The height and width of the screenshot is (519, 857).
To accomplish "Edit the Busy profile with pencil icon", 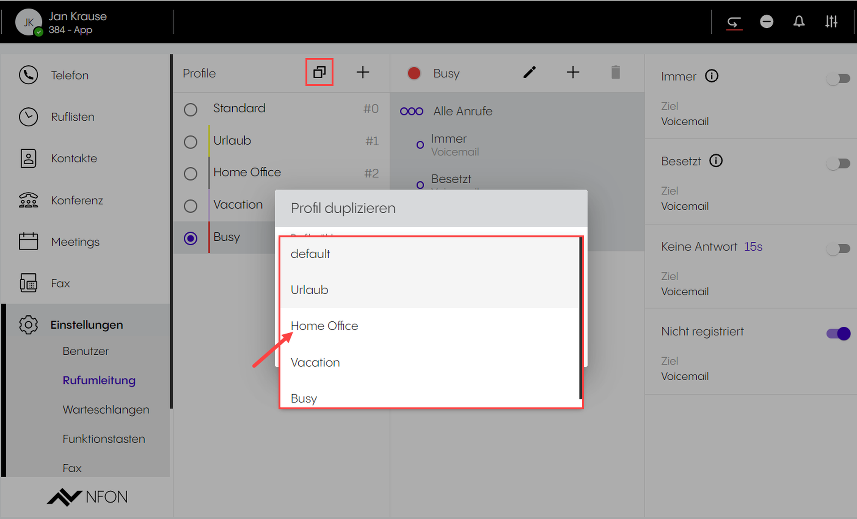I will point(529,72).
